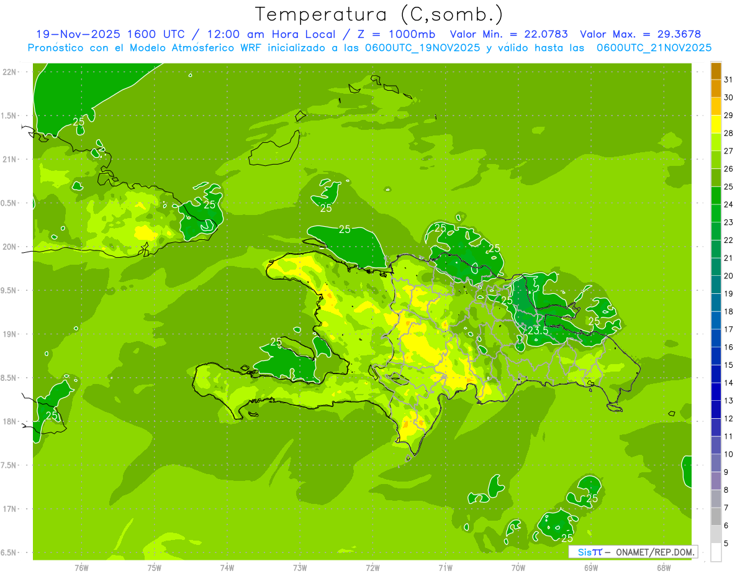Screen dimensions: 745x576
Task: Click the '17N' latitude axis label
Action: [x=11, y=509]
